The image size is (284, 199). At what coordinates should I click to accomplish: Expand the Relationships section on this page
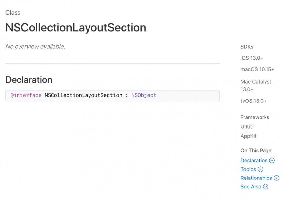point(257,178)
